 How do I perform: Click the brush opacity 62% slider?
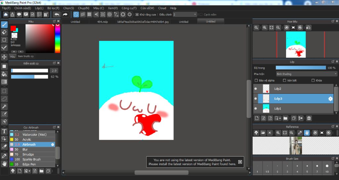[29, 77]
